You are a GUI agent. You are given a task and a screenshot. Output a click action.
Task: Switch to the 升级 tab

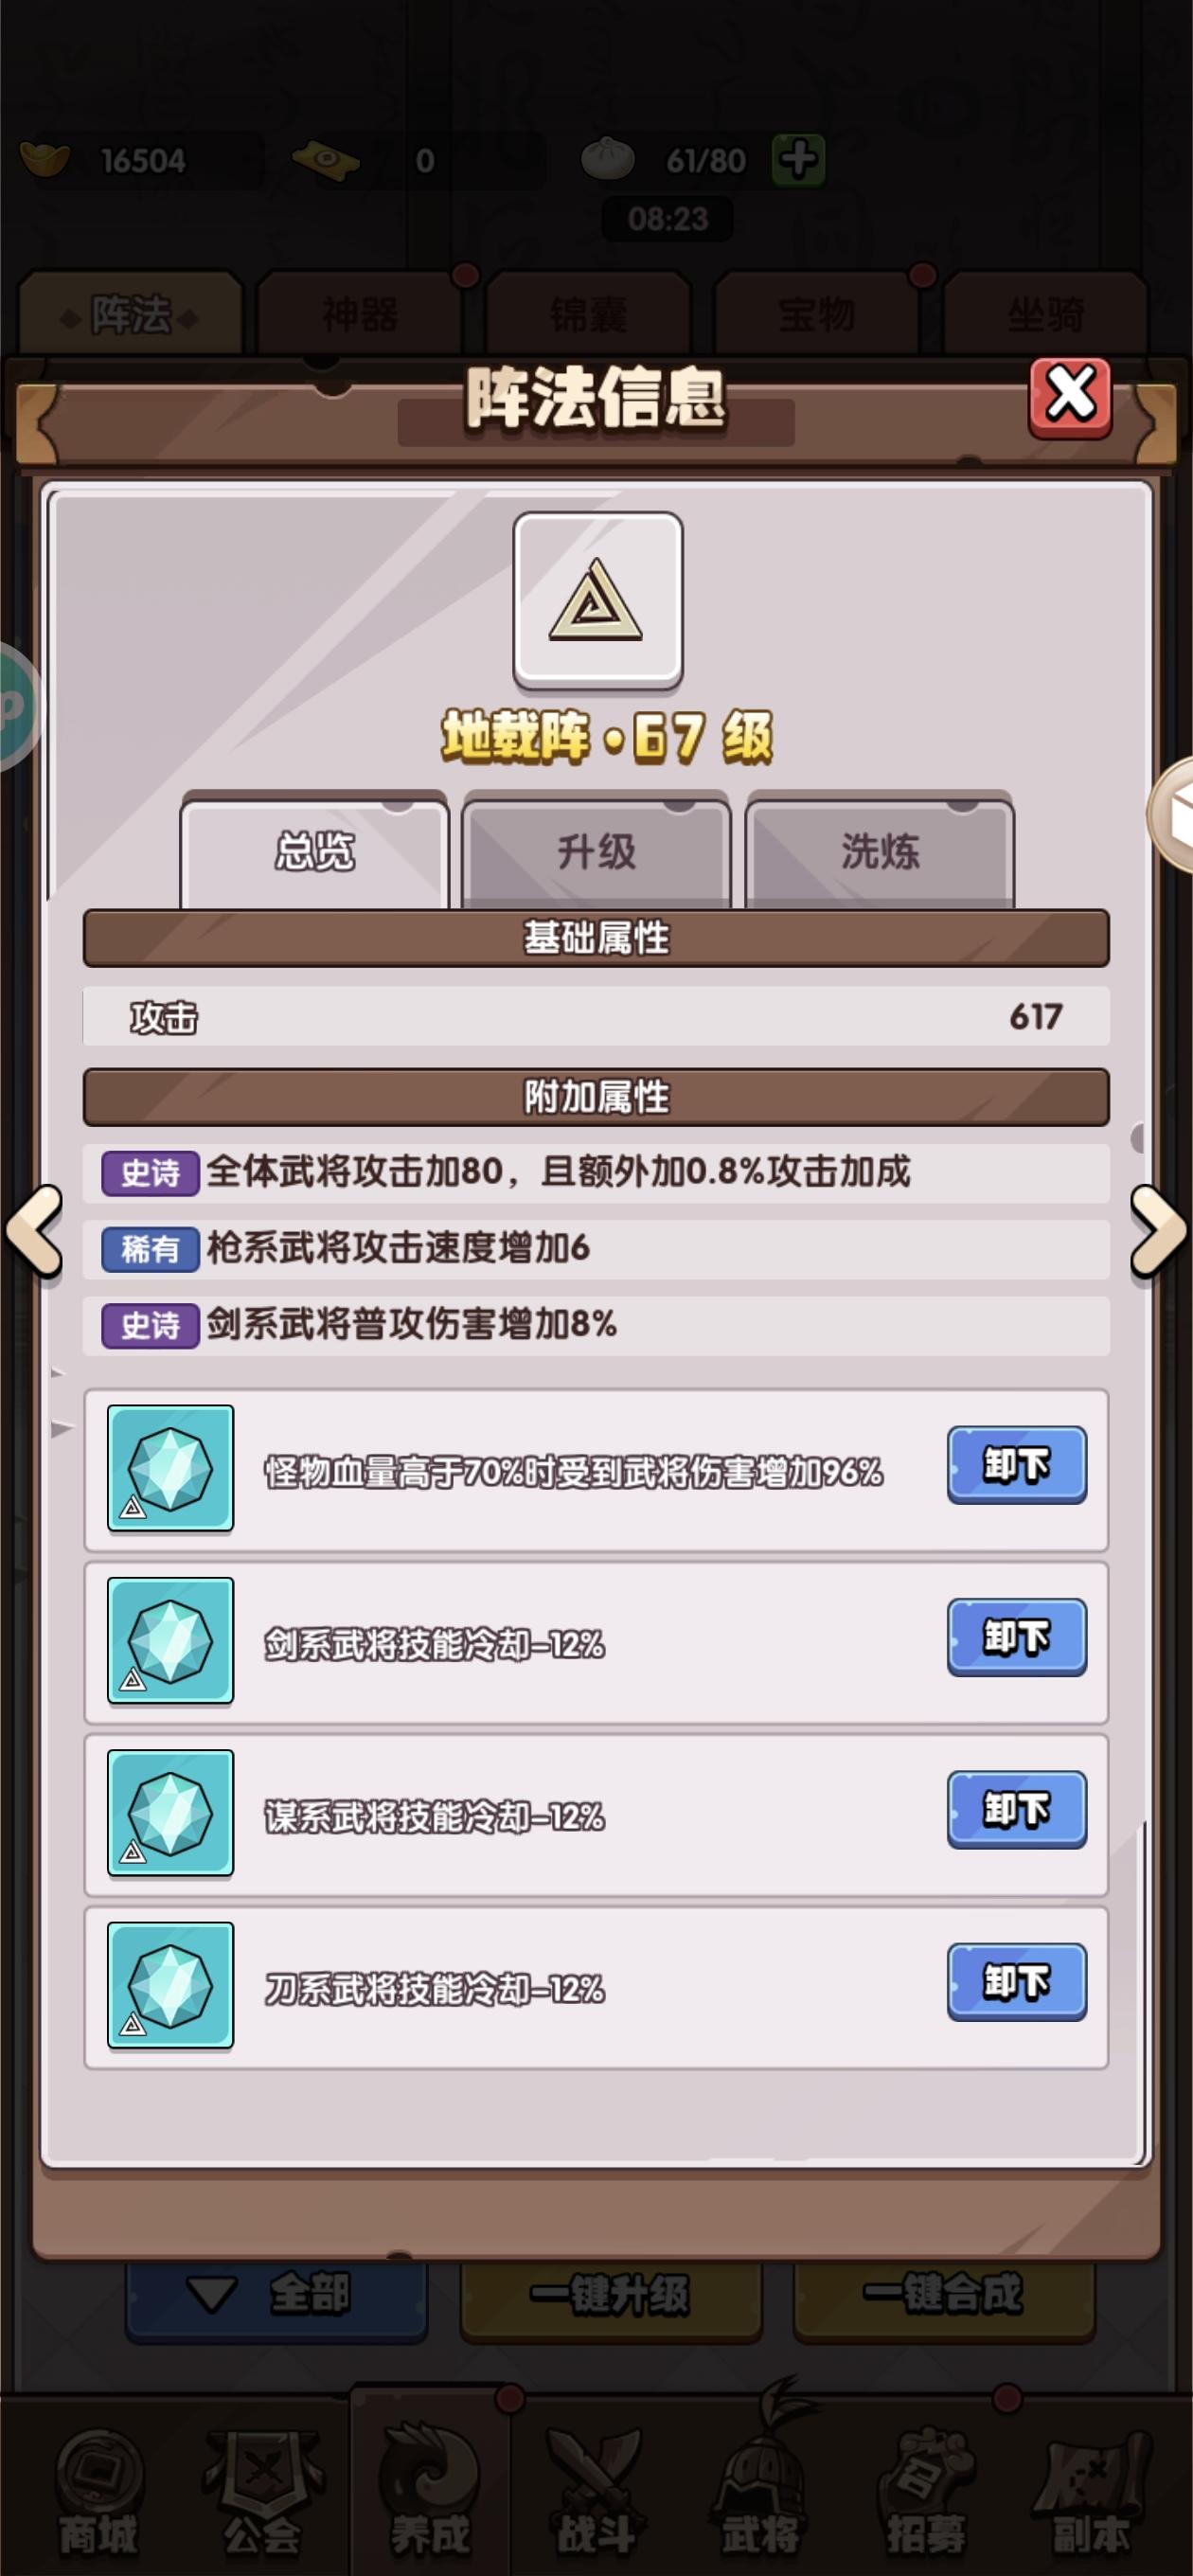point(596,851)
